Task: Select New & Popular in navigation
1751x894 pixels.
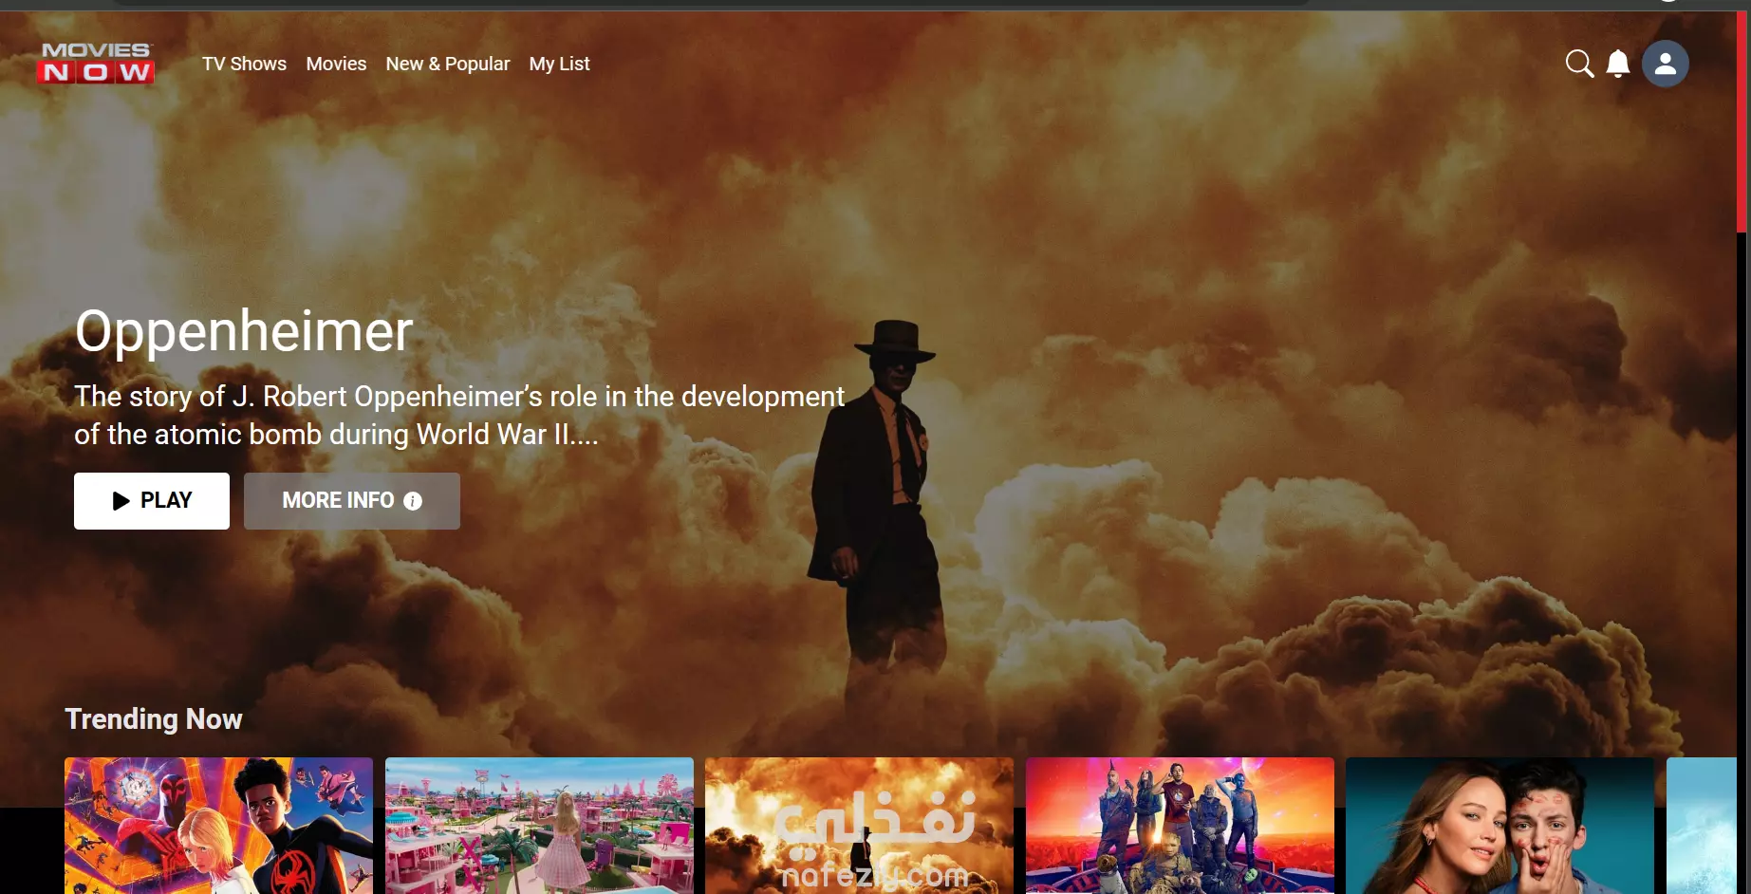Action: tap(448, 64)
